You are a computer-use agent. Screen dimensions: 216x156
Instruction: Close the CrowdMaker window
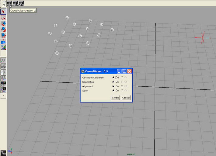pyautogui.click(x=129, y=71)
